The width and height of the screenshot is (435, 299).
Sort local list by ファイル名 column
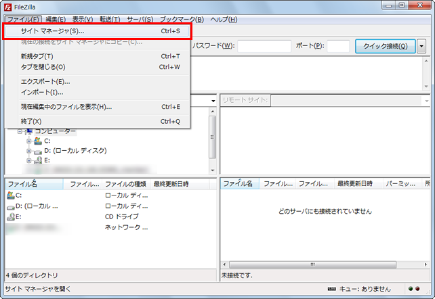pyautogui.click(x=34, y=184)
